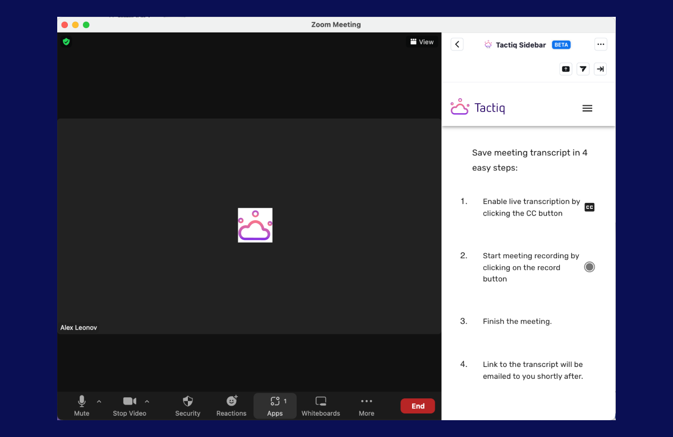Click 'Save meeting transcript in 4 easy steps' heading
This screenshot has width=673, height=437.
pos(530,160)
